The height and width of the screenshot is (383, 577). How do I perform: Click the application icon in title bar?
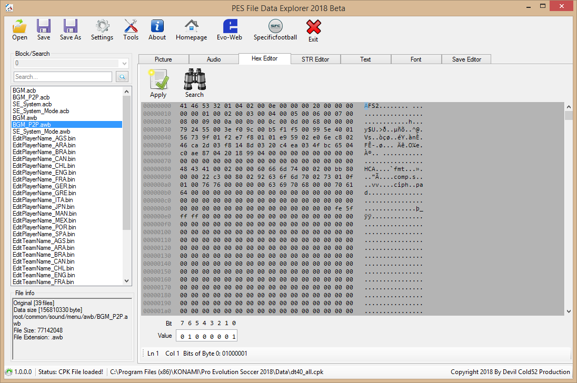[x=9, y=8]
